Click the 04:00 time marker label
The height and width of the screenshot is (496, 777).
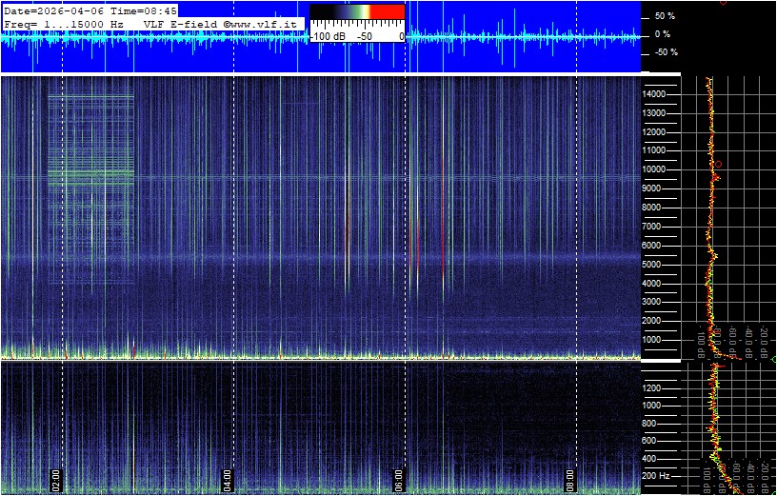pyautogui.click(x=227, y=480)
